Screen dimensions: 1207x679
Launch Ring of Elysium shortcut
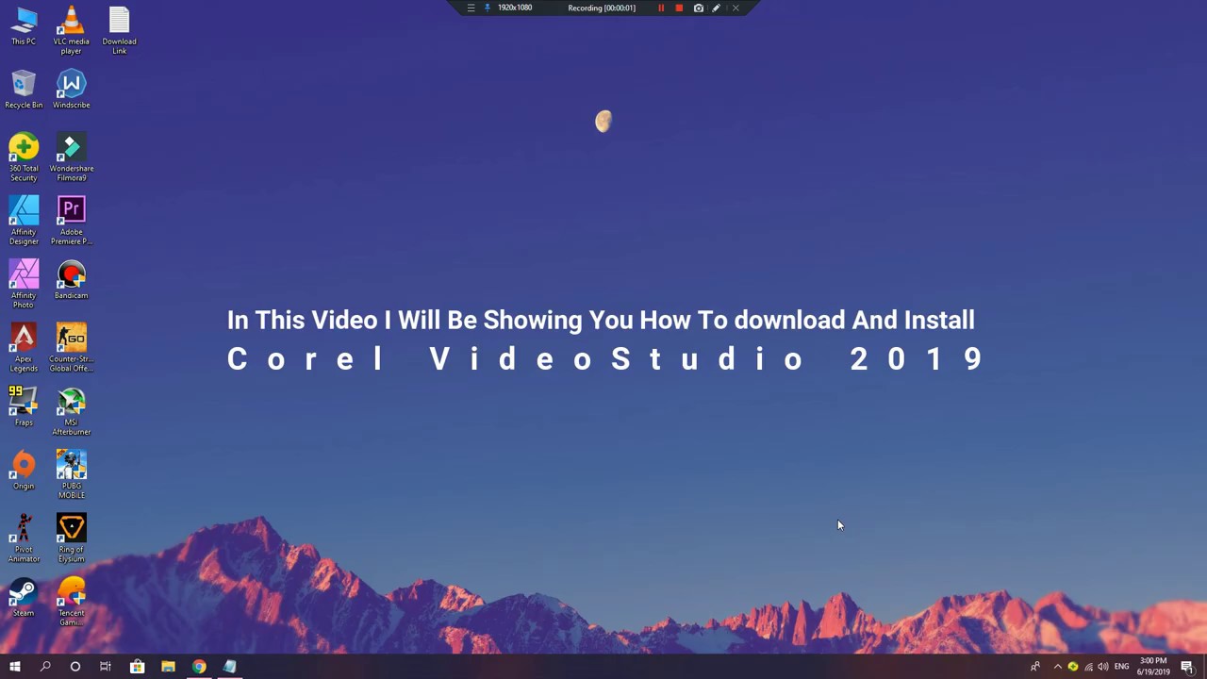coord(71,538)
